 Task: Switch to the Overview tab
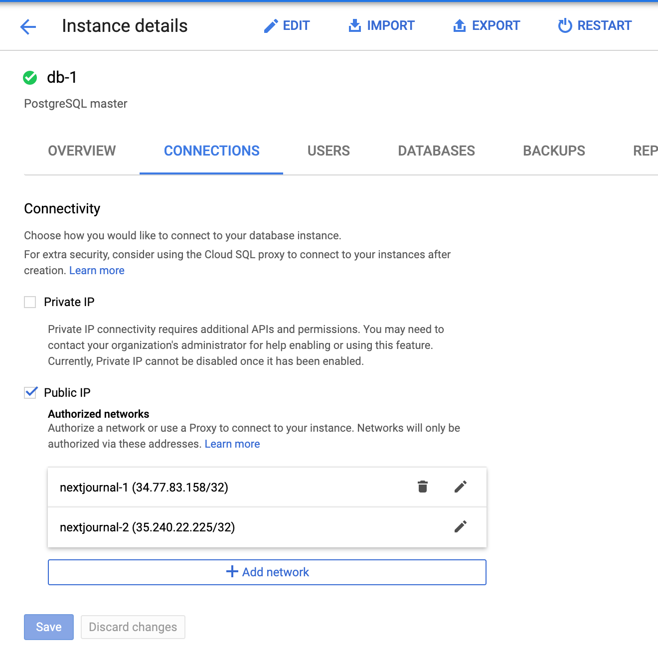(x=82, y=151)
